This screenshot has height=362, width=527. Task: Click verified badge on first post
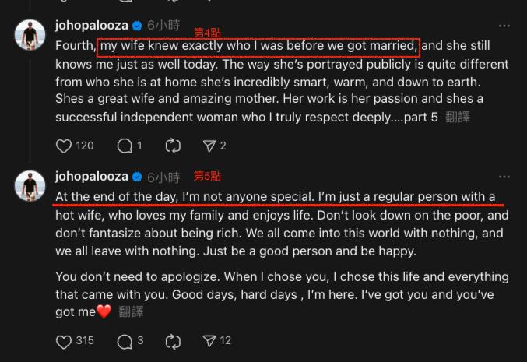coord(137,26)
